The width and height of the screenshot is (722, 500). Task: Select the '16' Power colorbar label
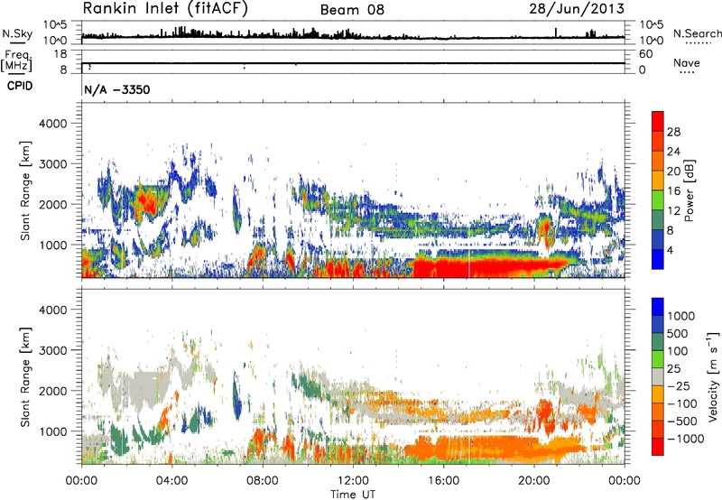pyautogui.click(x=673, y=191)
